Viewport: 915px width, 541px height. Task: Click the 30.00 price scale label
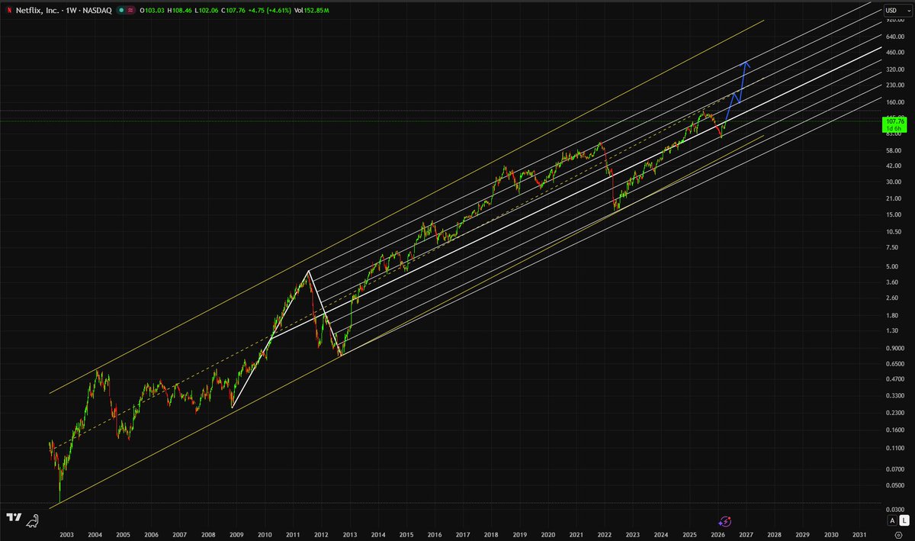pyautogui.click(x=895, y=182)
